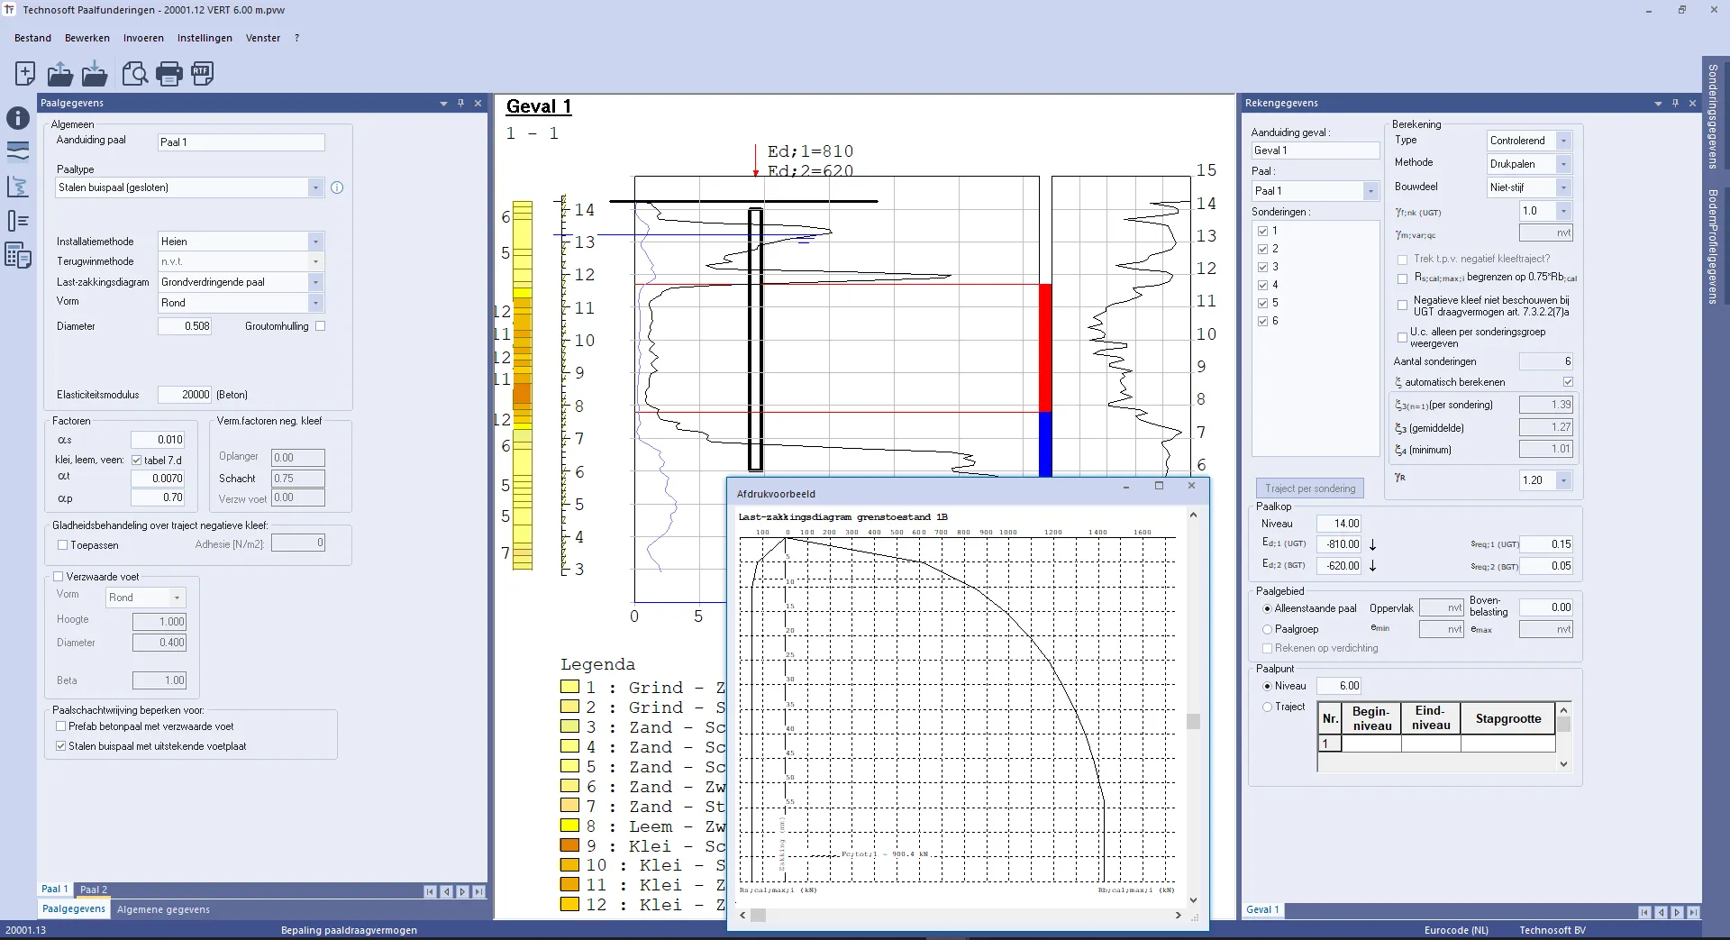Open Last-zakkingsdiagram dropdown
Viewport: 1730px width, 940px height.
(x=315, y=282)
